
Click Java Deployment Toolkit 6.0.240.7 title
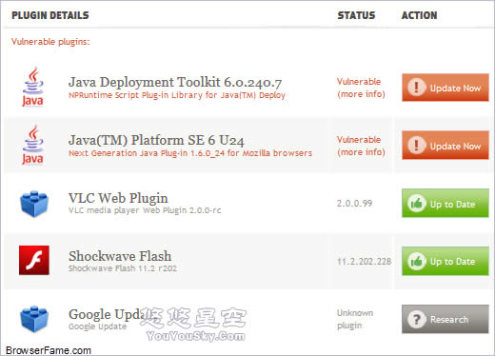point(175,82)
